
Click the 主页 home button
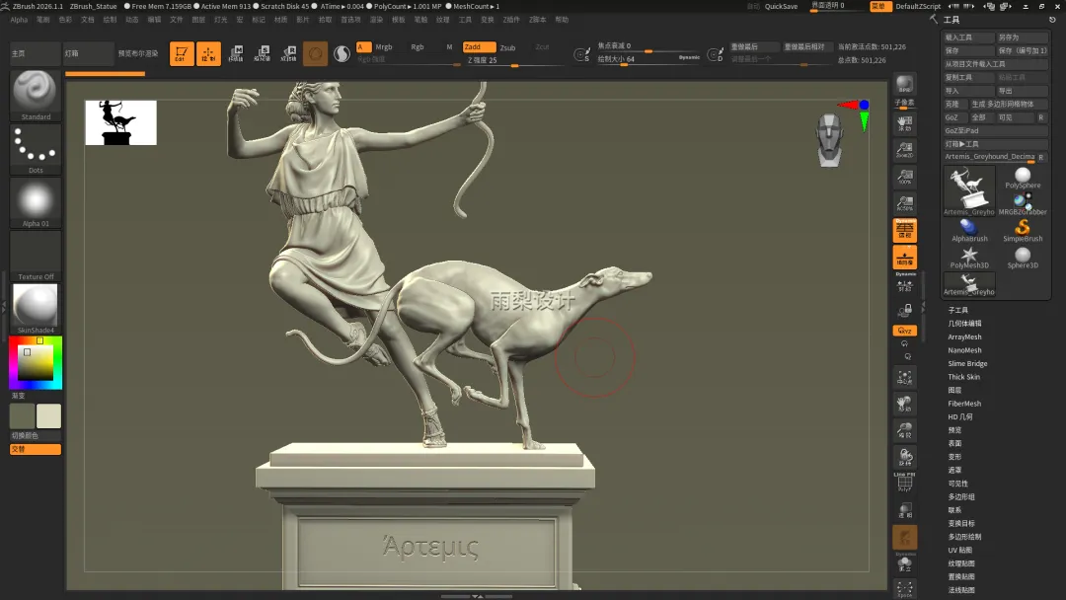click(36, 53)
